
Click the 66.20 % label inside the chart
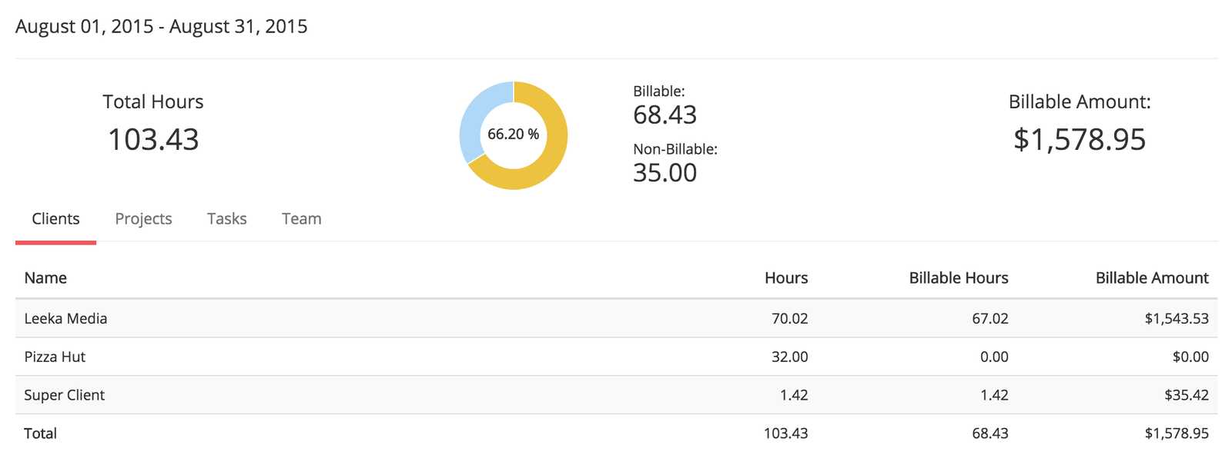pos(513,134)
